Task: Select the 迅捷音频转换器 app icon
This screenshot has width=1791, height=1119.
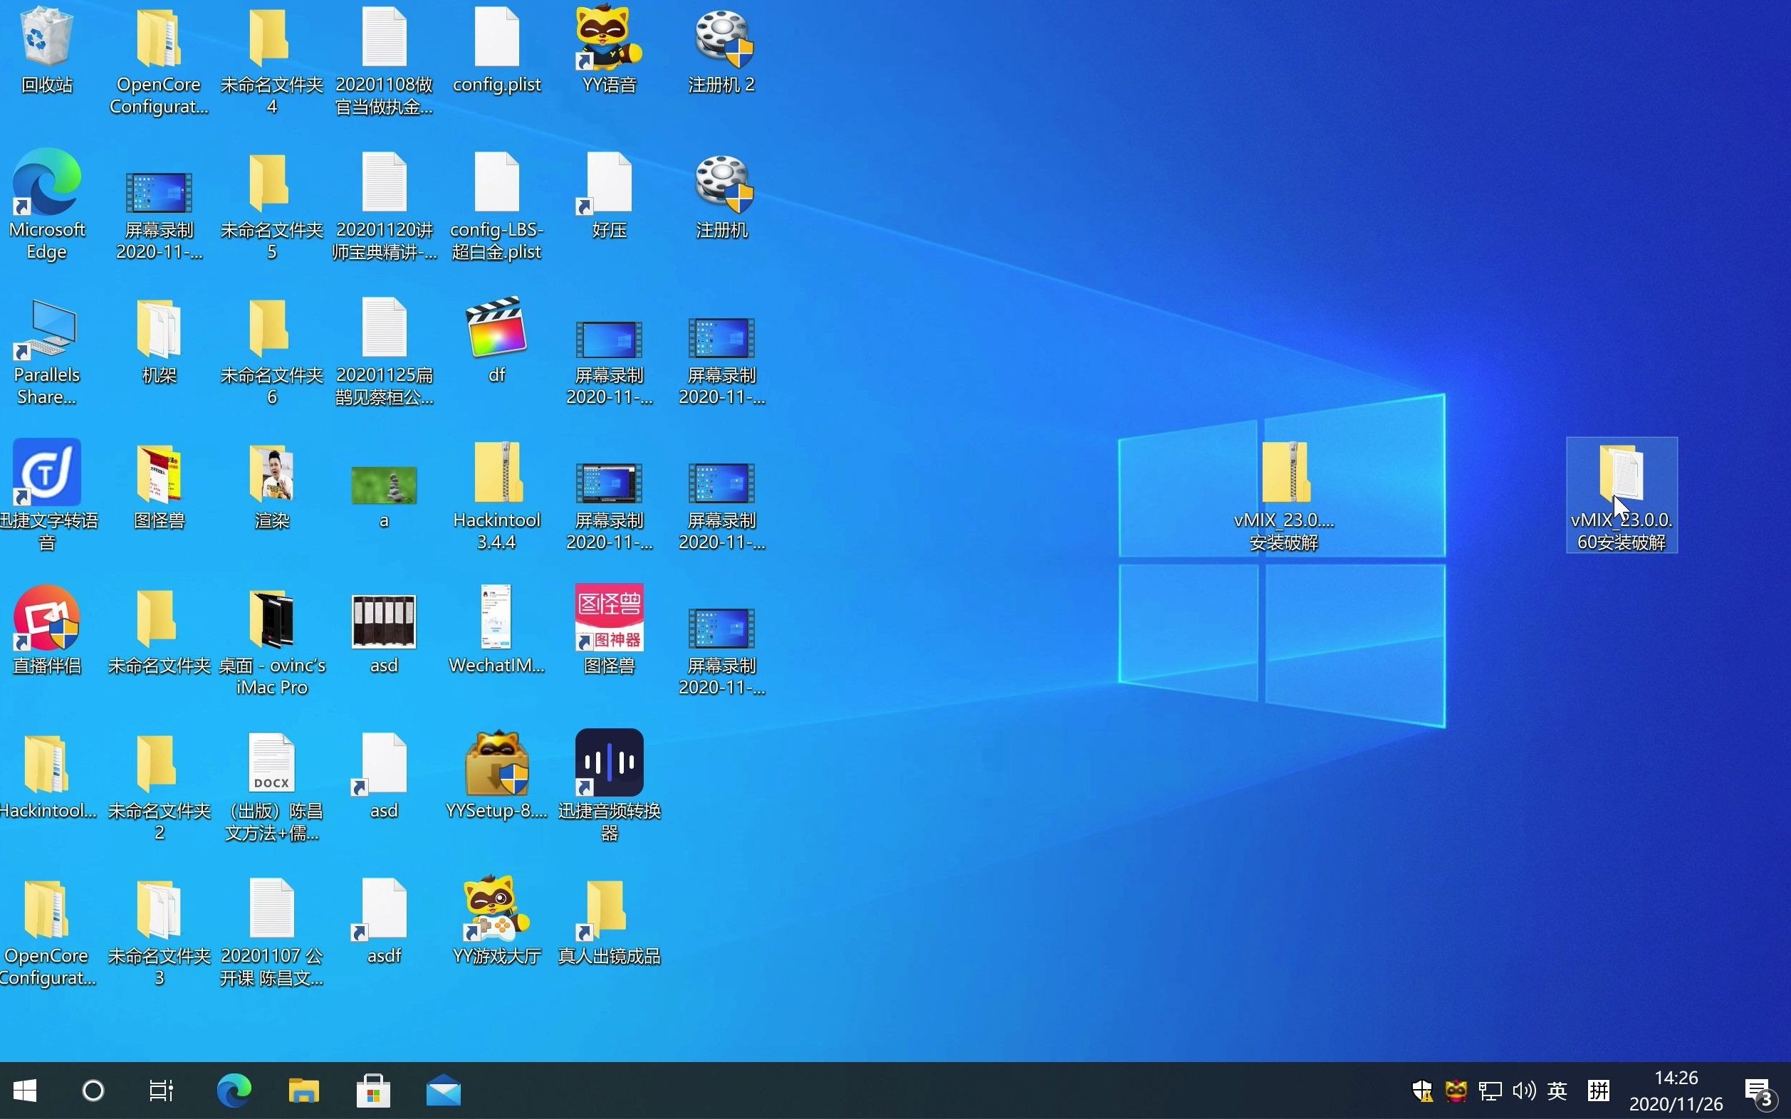Action: [609, 764]
